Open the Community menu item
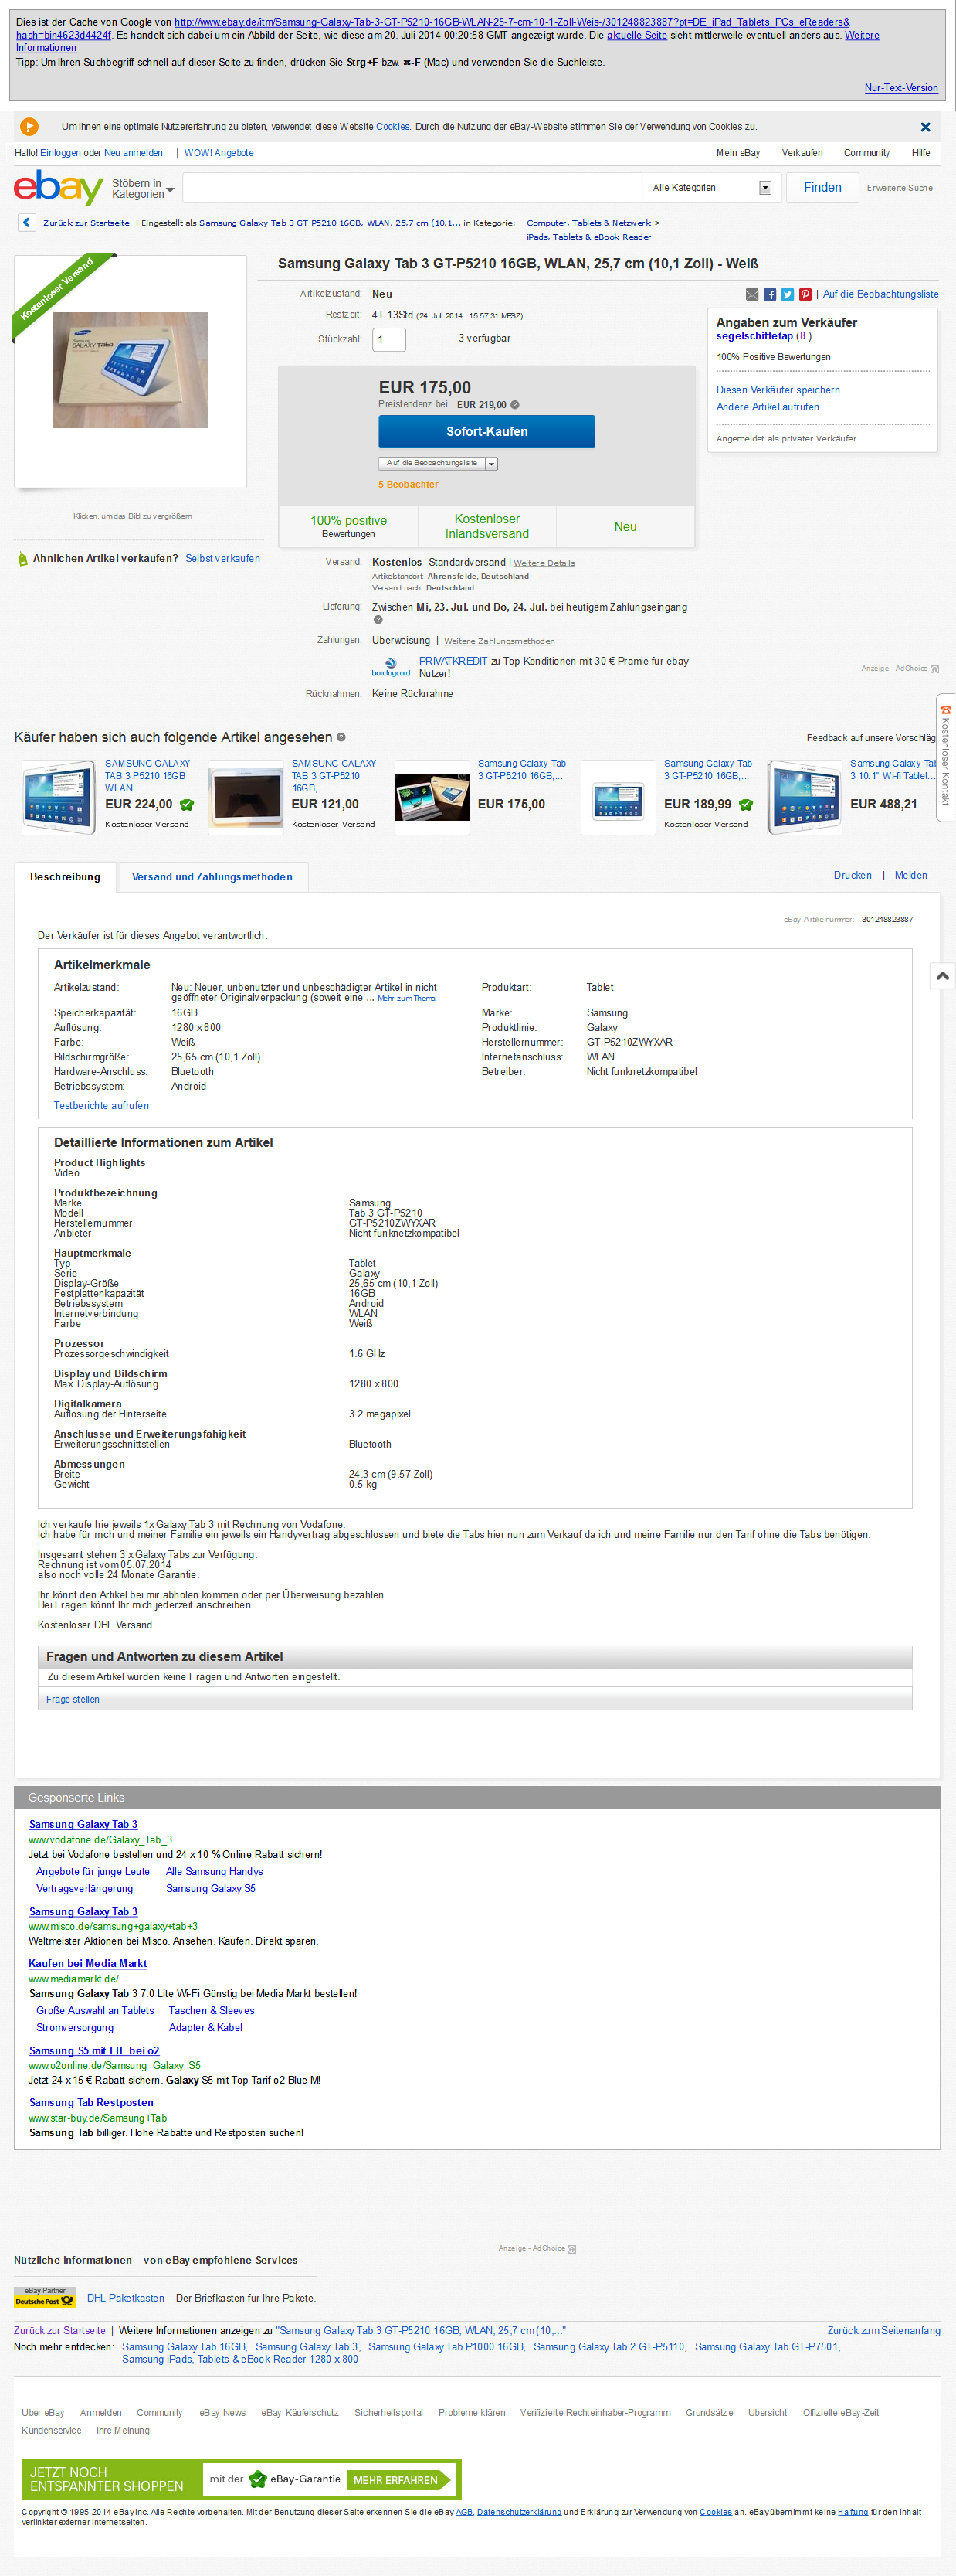 pos(866,153)
